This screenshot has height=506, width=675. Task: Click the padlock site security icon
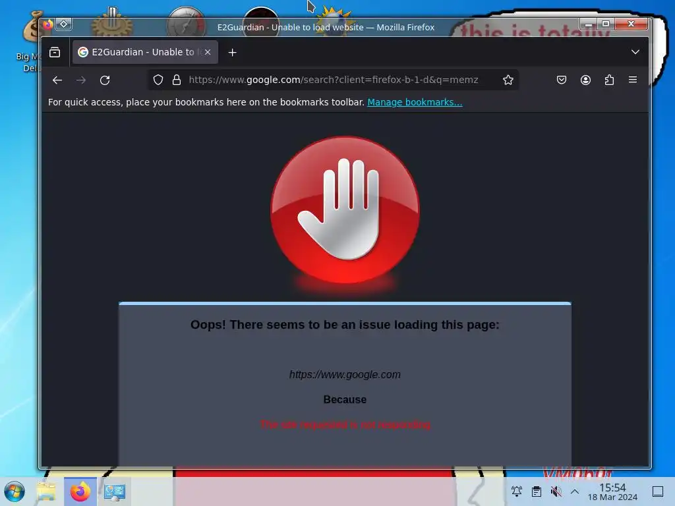coord(177,80)
